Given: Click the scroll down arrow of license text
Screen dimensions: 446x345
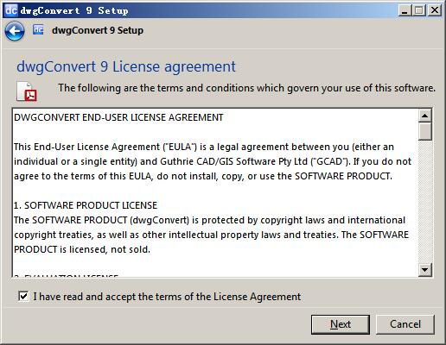Looking at the screenshot, I should click(x=424, y=270).
